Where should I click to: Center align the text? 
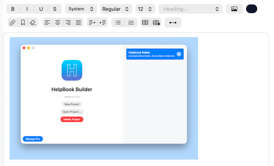tap(58, 23)
